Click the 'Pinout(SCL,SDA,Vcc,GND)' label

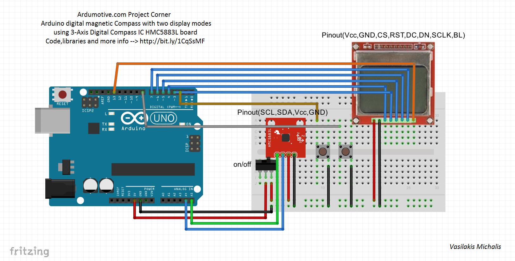pos(283,112)
